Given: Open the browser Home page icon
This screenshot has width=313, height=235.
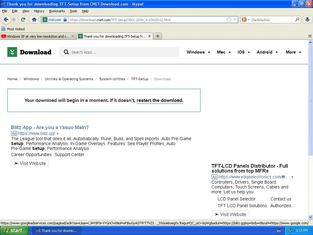Looking at the screenshot, I should click(x=34, y=20).
